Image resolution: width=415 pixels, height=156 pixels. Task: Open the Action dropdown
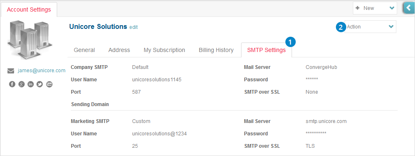coord(370,26)
